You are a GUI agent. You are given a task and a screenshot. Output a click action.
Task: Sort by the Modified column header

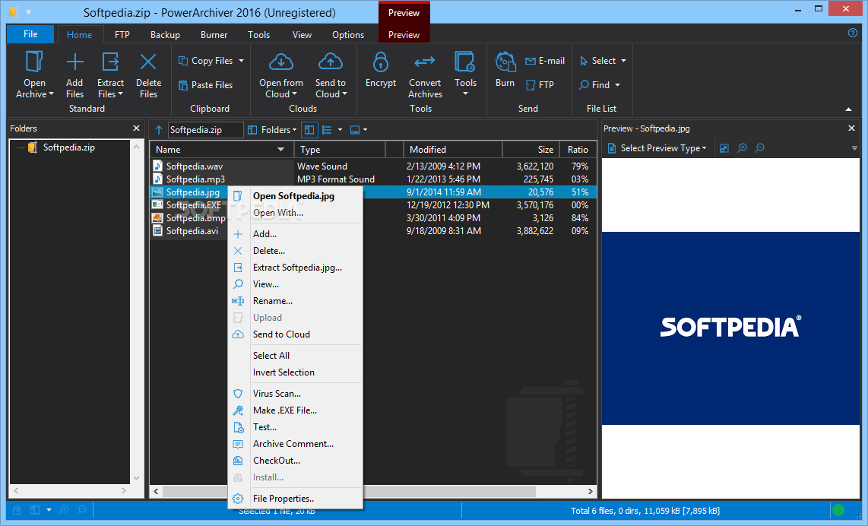(453, 150)
